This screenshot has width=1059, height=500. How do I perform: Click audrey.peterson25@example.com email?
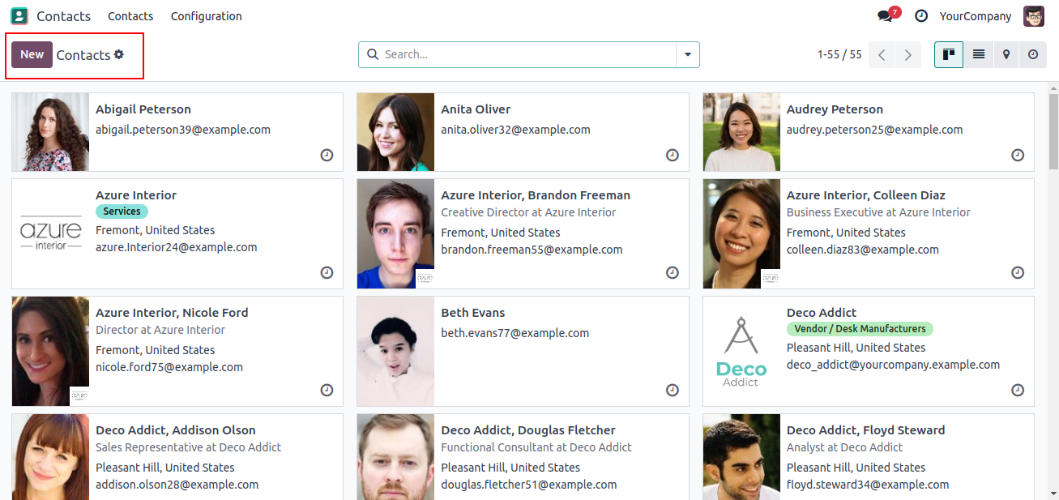(874, 130)
